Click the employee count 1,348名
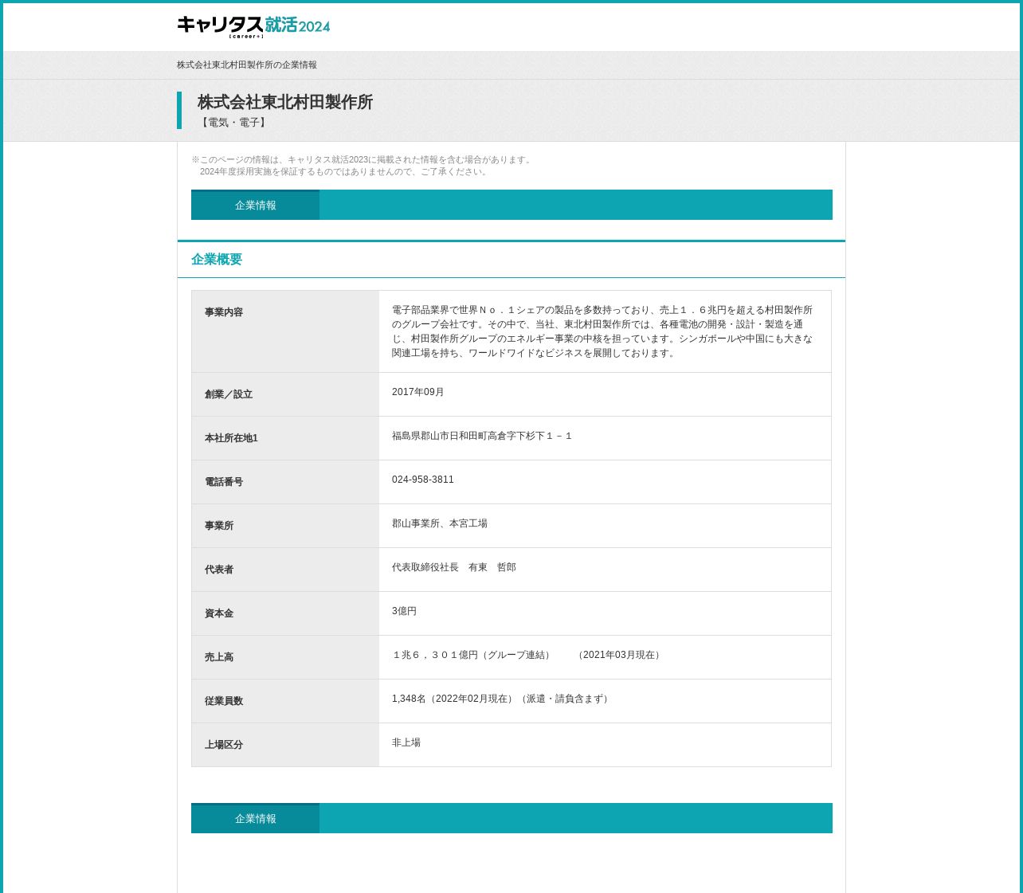This screenshot has height=893, width=1023. (410, 699)
